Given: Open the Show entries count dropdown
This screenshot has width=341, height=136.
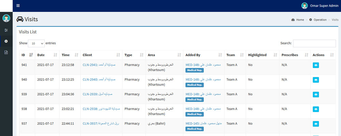Looking at the screenshot, I should pos(36,44).
